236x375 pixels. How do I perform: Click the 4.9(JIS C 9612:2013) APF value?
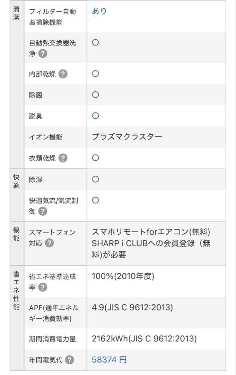click(132, 308)
